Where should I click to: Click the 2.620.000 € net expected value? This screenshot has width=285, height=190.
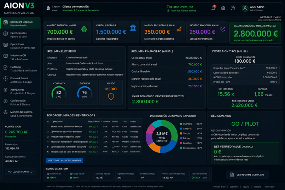click(244, 105)
